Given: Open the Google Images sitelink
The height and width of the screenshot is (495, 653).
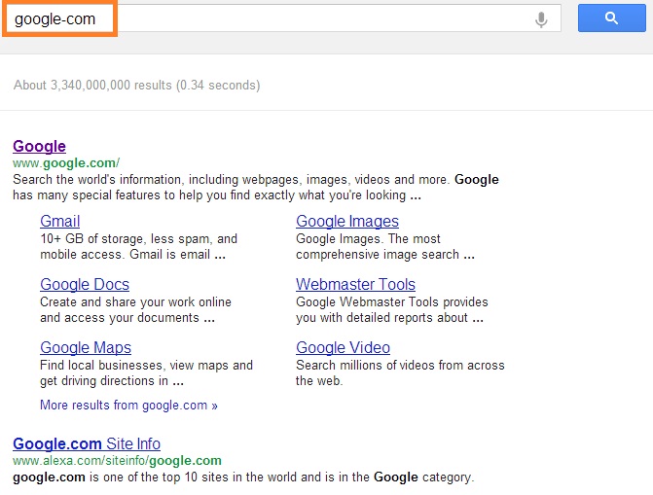Looking at the screenshot, I should [x=347, y=221].
